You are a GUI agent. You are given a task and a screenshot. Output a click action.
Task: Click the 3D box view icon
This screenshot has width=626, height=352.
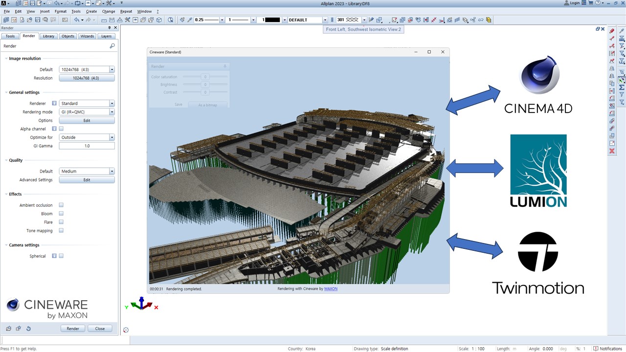coord(158,20)
